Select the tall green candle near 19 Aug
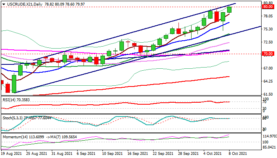This screenshot has width=277, height=158. [14, 83]
